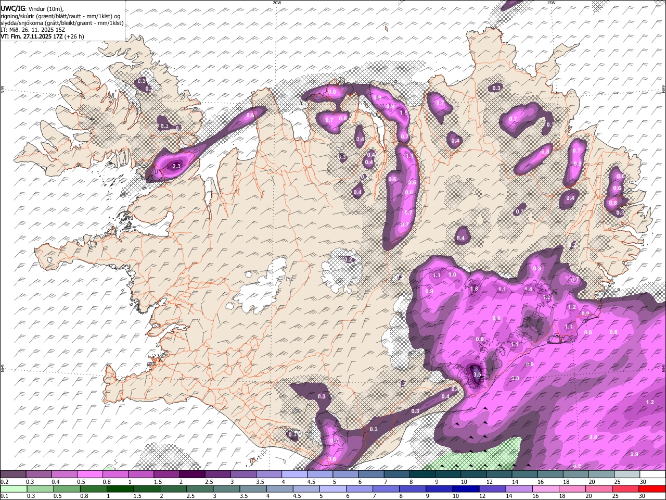The width and height of the screenshot is (666, 500).
Task: Click the 0.4 label in the upper legend
Action: pos(56,482)
